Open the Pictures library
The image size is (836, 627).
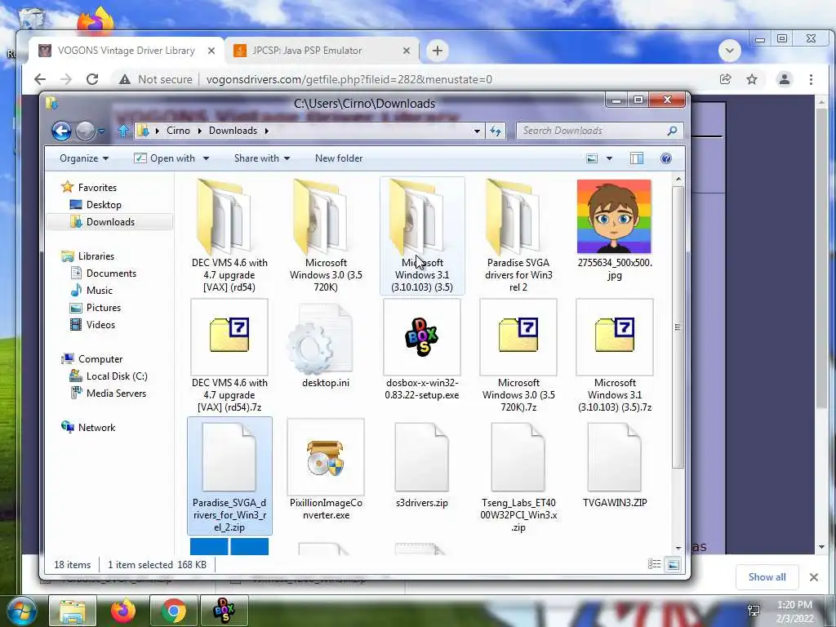104,308
